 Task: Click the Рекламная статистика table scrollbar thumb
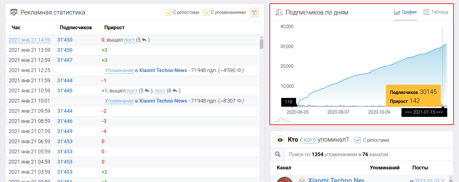pyautogui.click(x=261, y=44)
